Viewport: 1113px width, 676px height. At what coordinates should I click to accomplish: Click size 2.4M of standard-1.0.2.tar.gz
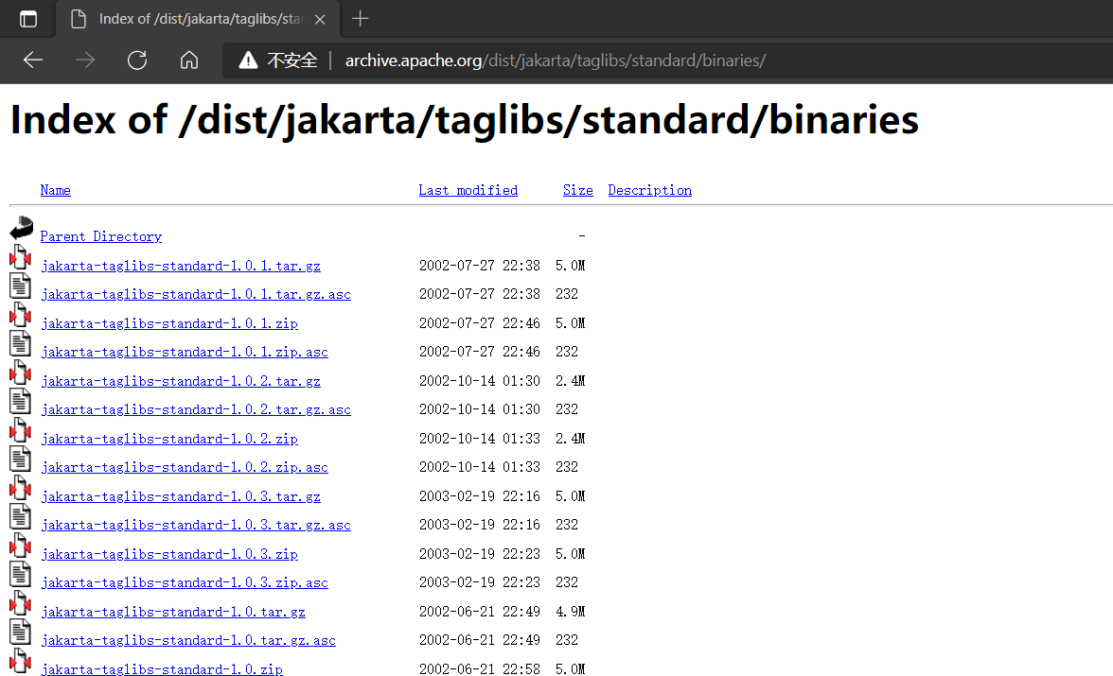click(x=570, y=381)
